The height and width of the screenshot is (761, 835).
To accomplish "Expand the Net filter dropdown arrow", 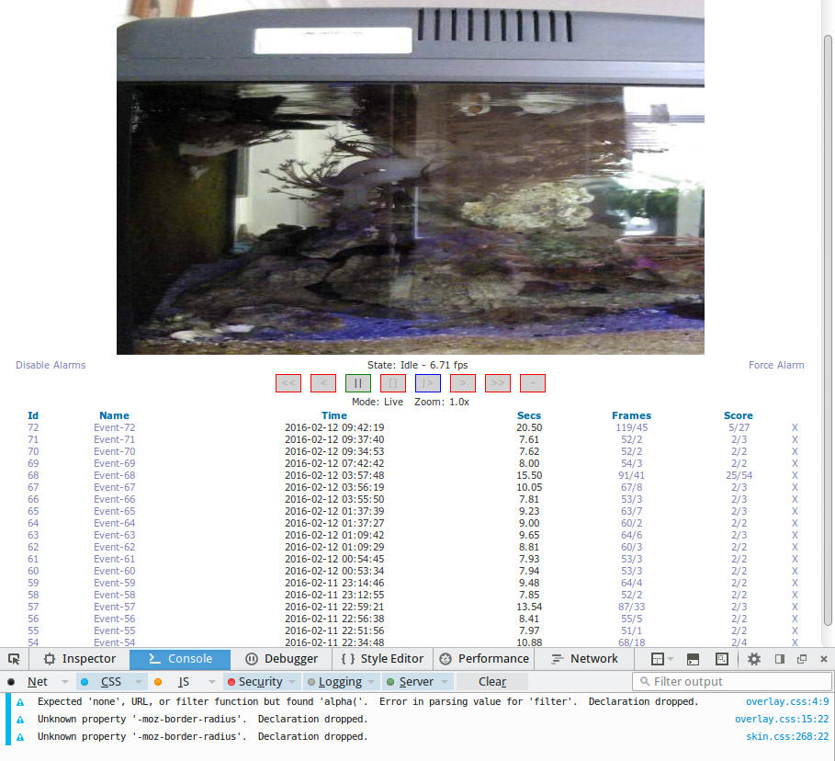I will coord(64,682).
